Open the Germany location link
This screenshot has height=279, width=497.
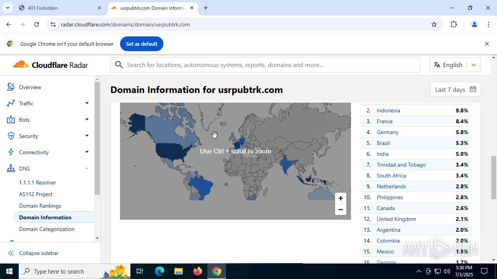click(x=388, y=132)
